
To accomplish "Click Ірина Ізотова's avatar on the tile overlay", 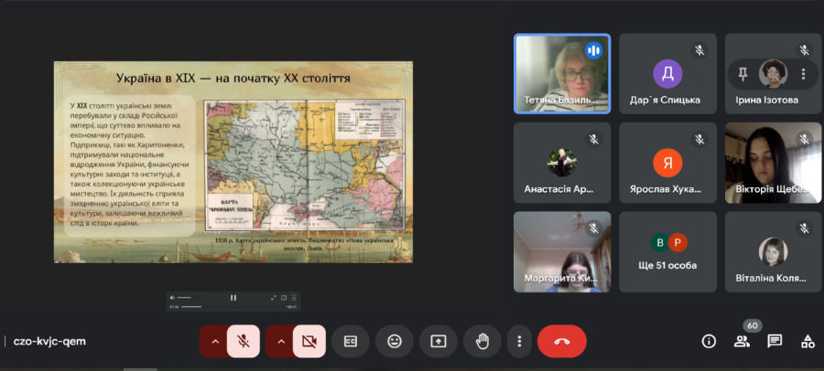I will click(x=773, y=74).
